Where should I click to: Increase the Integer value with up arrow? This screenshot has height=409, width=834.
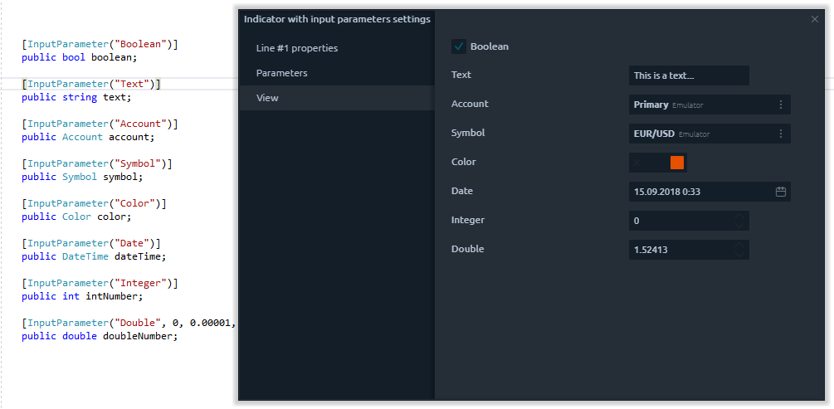click(739, 217)
